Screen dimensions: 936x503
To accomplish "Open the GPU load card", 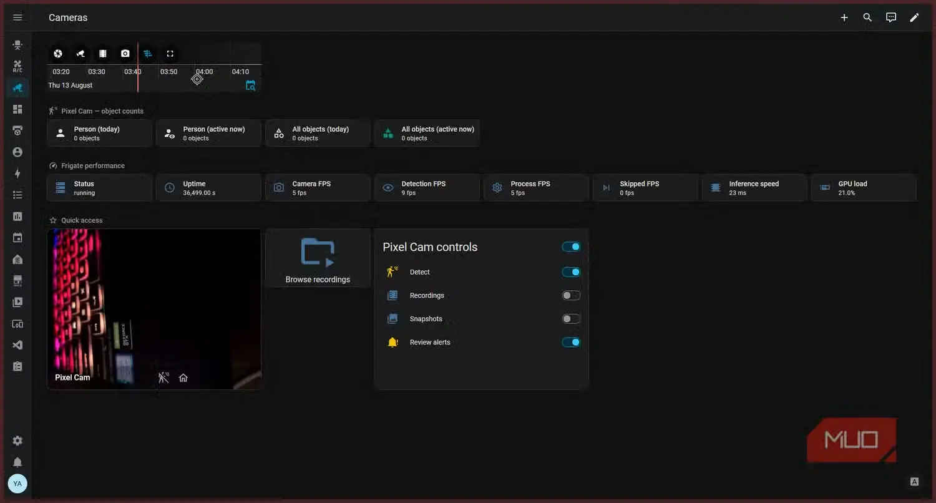I will tap(864, 188).
